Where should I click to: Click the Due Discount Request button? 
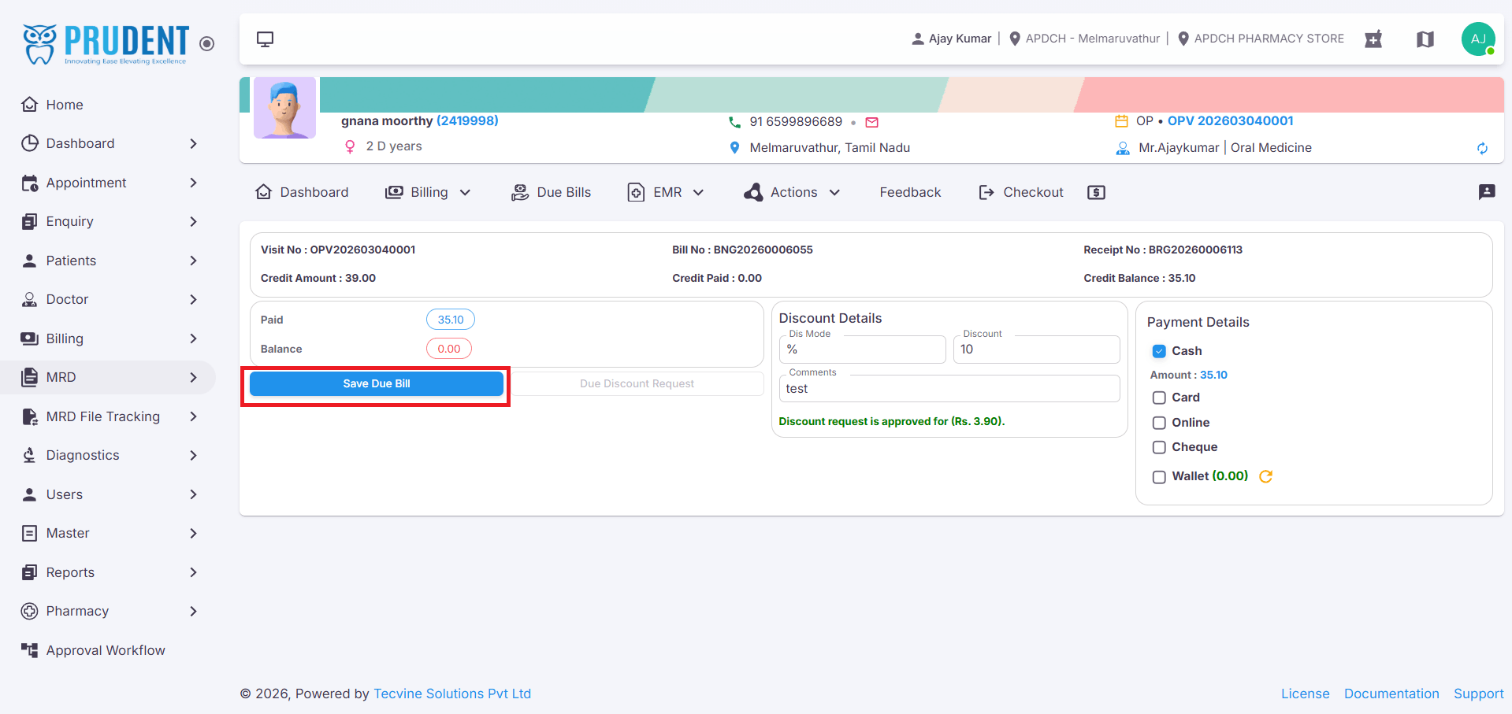click(637, 383)
